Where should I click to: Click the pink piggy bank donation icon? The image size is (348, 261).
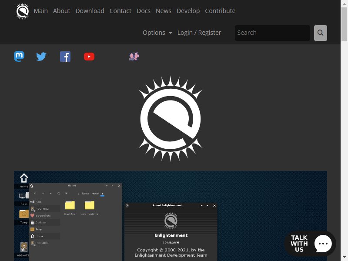[134, 57]
